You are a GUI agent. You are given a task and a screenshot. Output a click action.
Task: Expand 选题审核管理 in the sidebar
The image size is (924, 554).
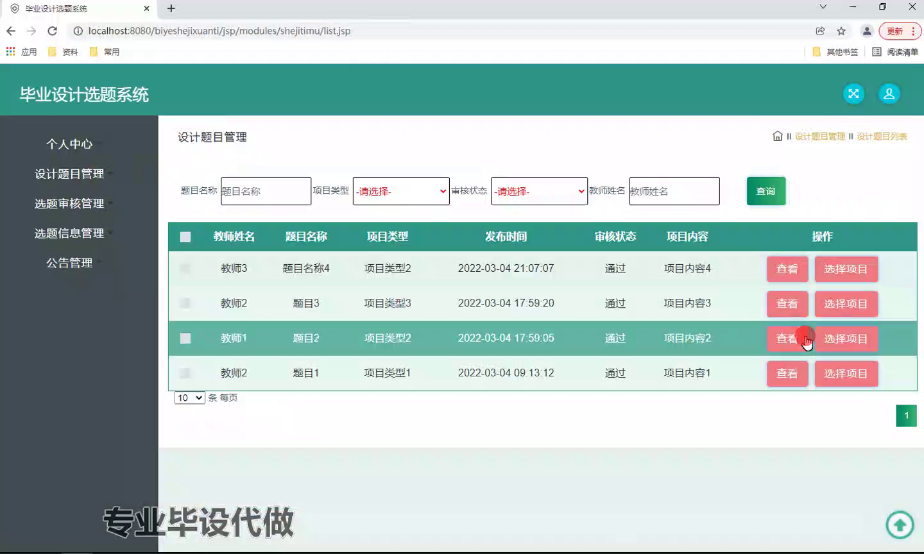click(x=69, y=203)
